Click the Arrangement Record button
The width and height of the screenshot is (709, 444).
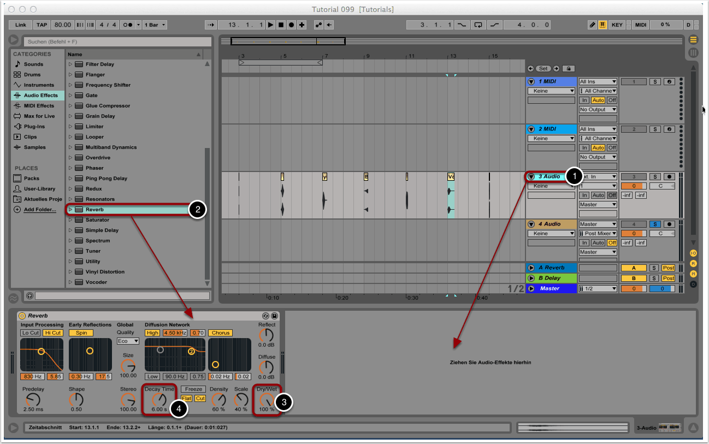291,25
